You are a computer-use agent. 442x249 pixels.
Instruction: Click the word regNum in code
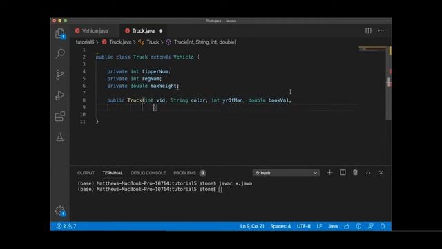pyautogui.click(x=151, y=79)
